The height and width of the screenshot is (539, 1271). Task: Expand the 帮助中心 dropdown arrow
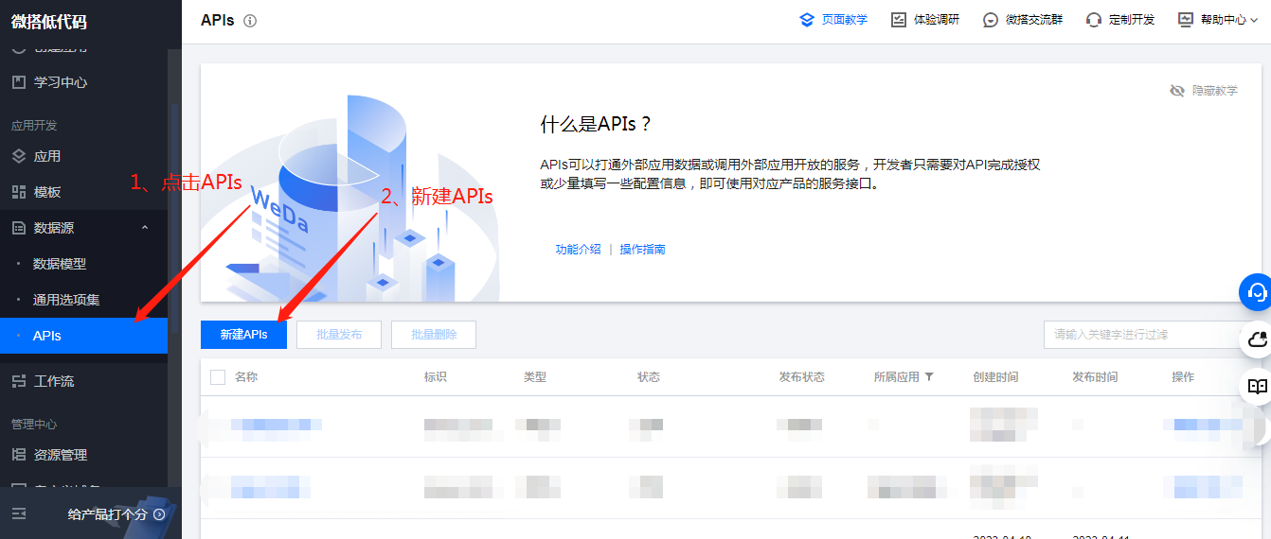click(x=1255, y=20)
